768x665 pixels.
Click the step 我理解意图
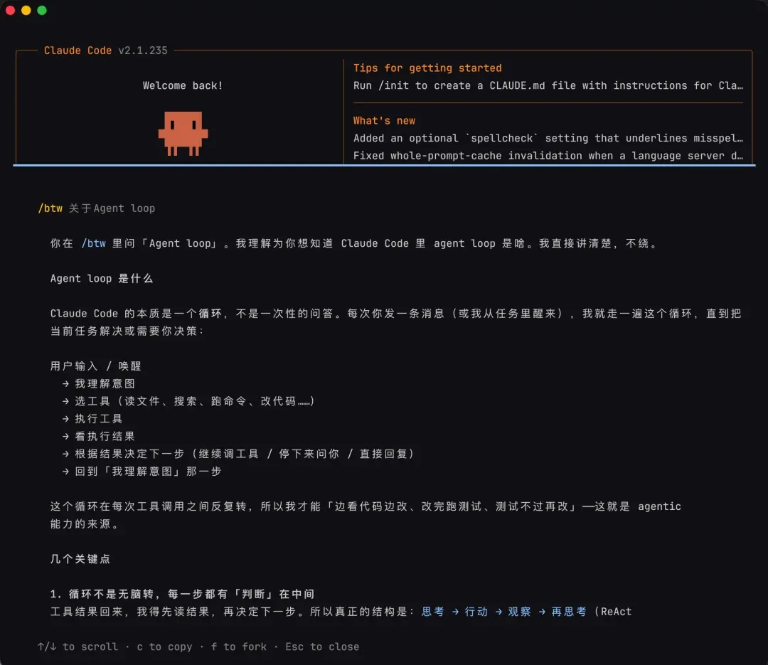[105, 384]
